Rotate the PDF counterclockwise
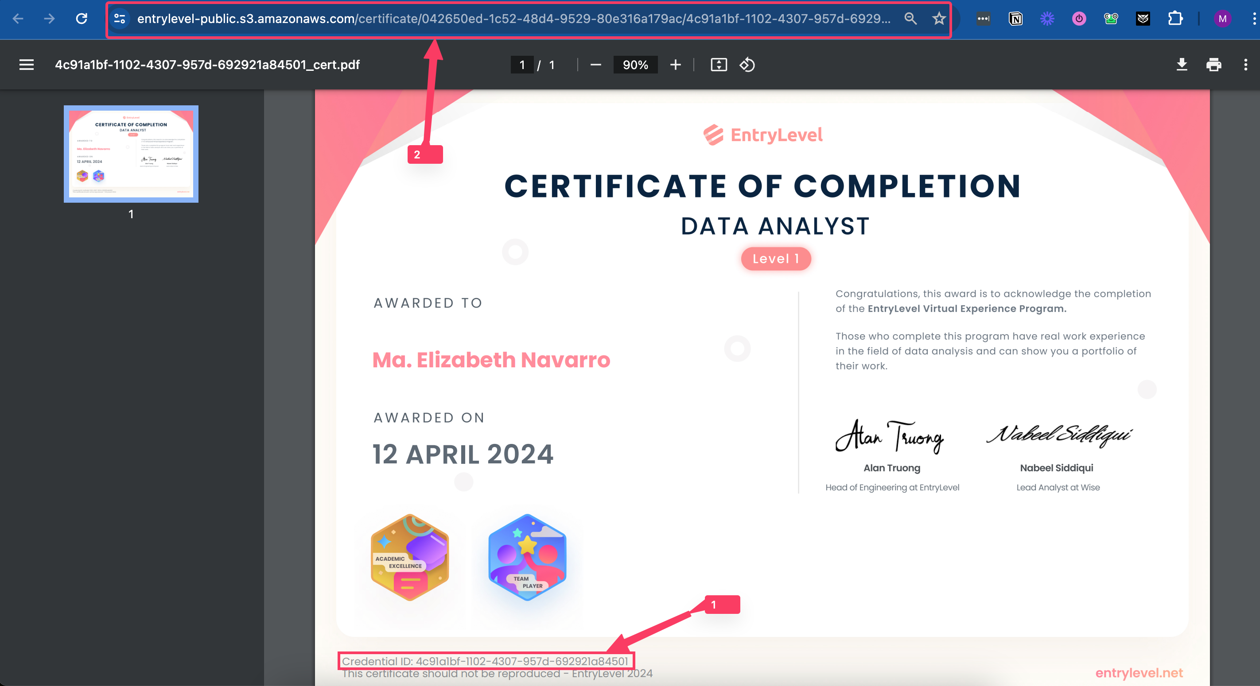This screenshot has width=1260, height=686. click(747, 65)
